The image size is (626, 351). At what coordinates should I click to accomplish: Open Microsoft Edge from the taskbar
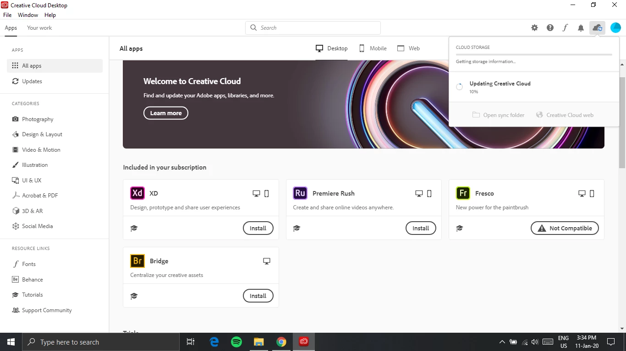tap(214, 342)
